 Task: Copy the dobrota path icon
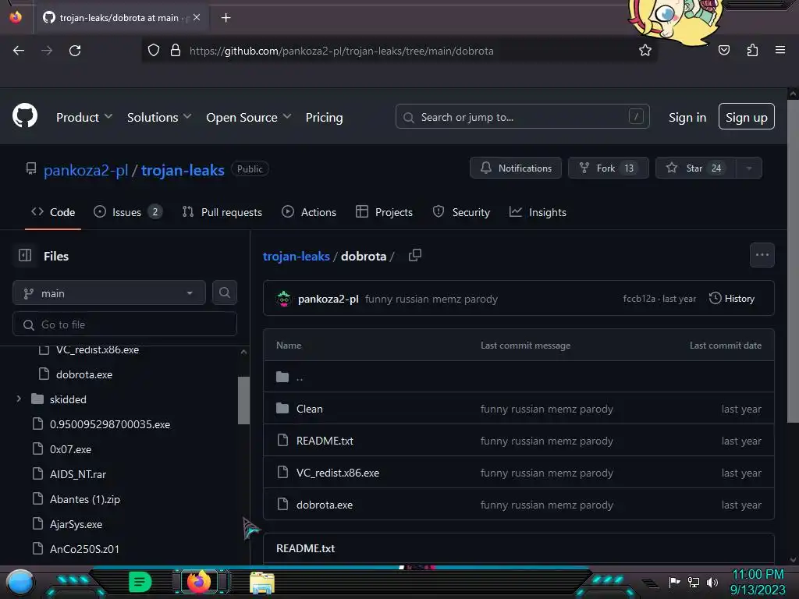coord(415,255)
